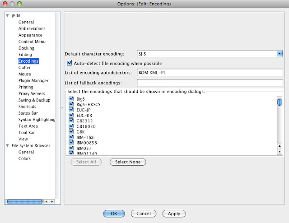Image resolution: width=289 pixels, height=223 pixels.
Task: Uncheck the IBM00858 checkbox
Action: click(x=71, y=143)
